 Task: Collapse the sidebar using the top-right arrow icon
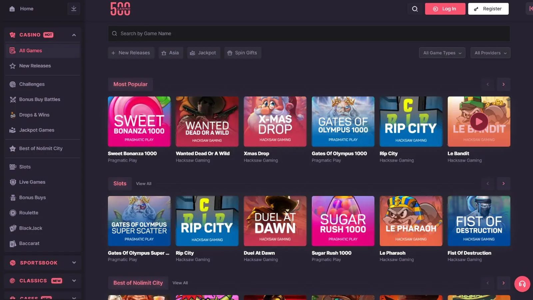(x=530, y=9)
